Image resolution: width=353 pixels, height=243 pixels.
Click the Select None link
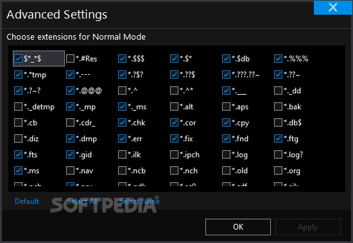pos(139,201)
